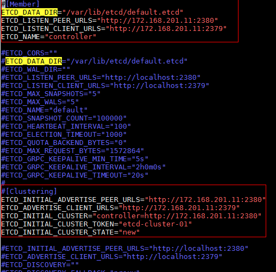Screen dimensions: 276x272
Task: Click the highlighted ETCD_DATA_DIR on the uncommented line
Action: click(x=29, y=12)
